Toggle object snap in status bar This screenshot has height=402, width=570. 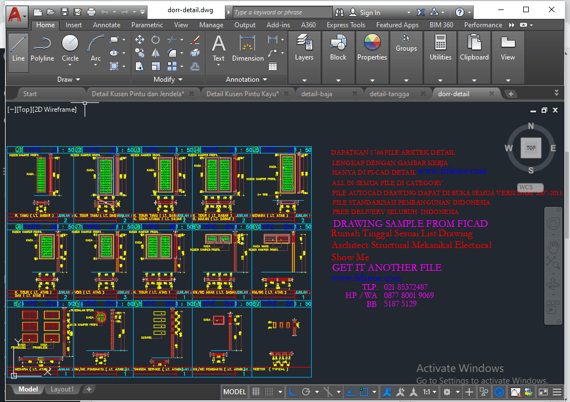coord(364,392)
